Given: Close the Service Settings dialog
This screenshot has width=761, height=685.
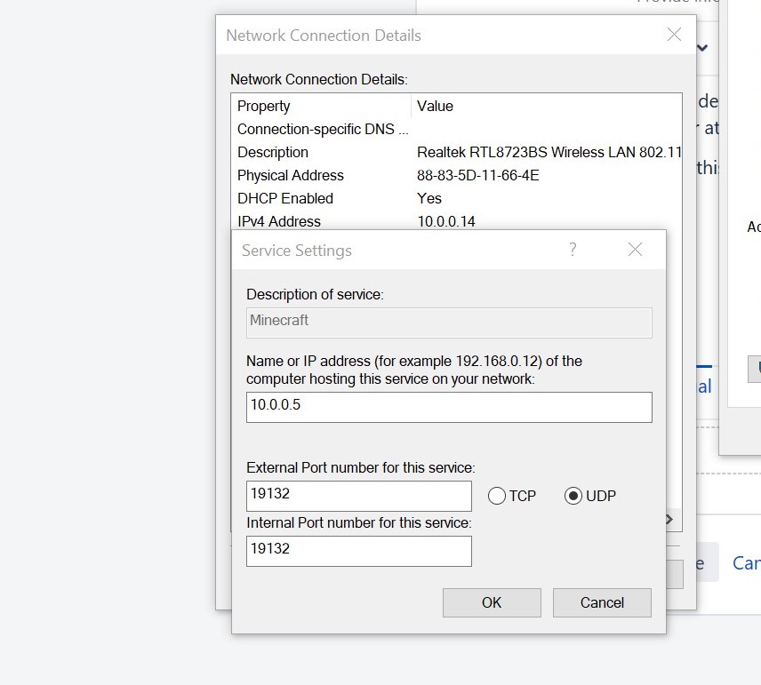Looking at the screenshot, I should coord(635,250).
